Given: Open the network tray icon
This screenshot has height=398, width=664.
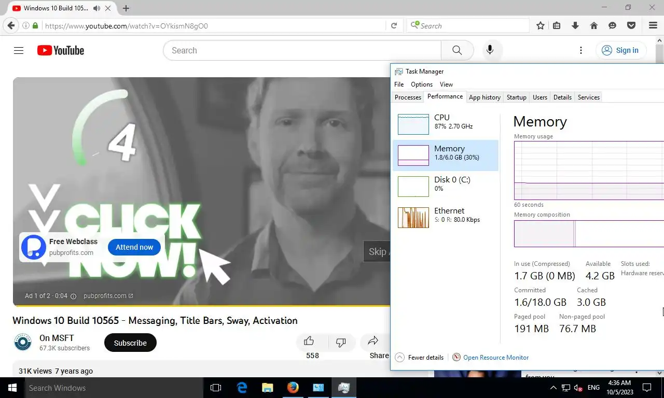Looking at the screenshot, I should [x=566, y=388].
